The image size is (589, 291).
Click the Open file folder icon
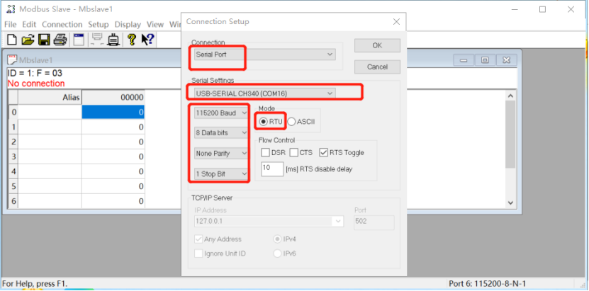(x=28, y=40)
